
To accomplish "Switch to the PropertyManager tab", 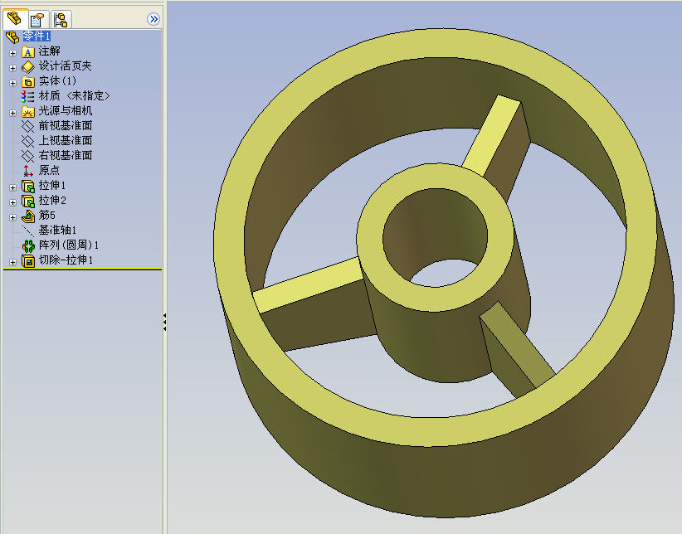I will pyautogui.click(x=37, y=19).
